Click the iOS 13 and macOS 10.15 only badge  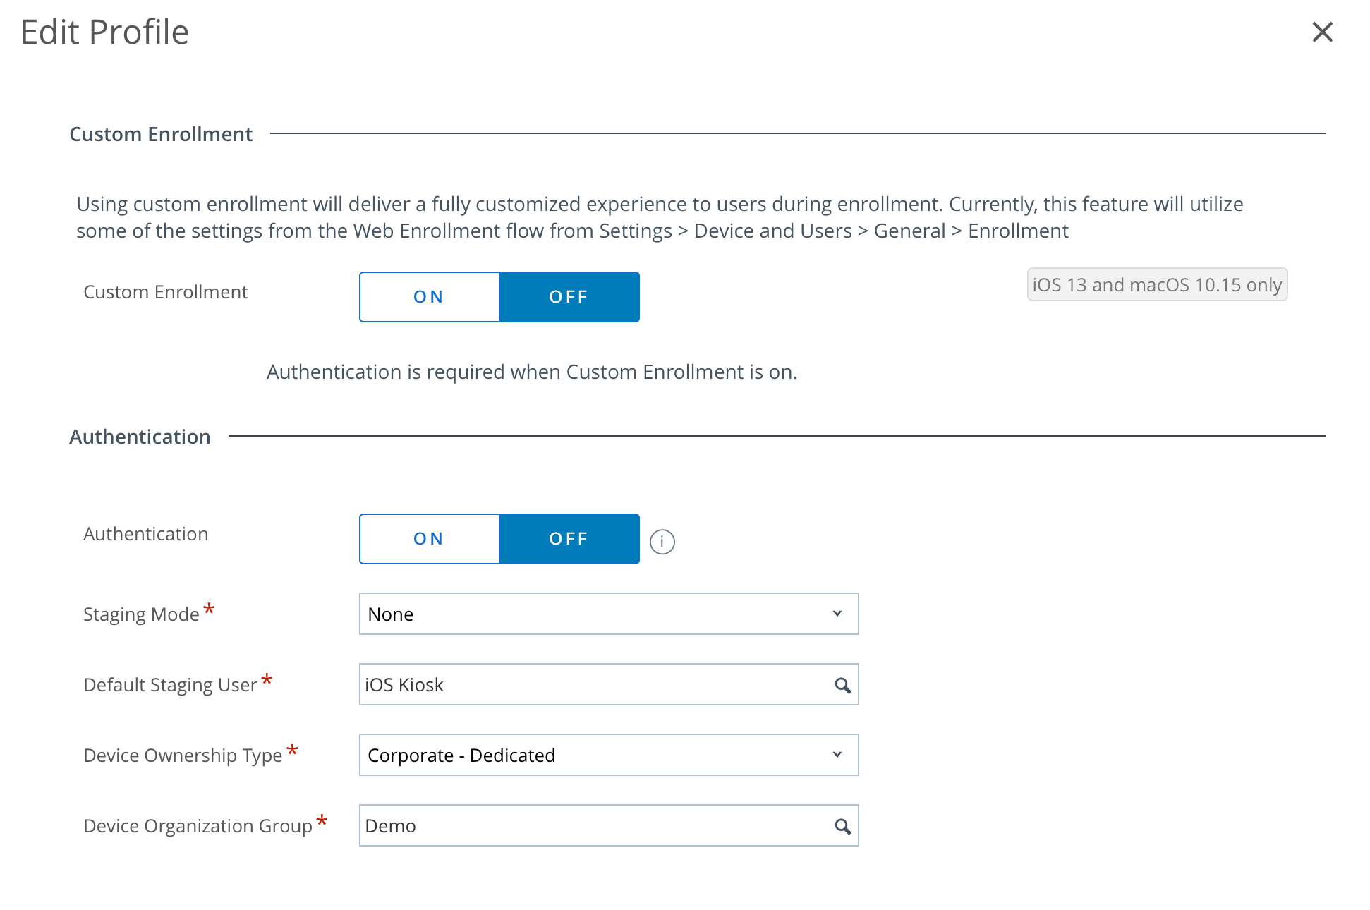[x=1157, y=285]
